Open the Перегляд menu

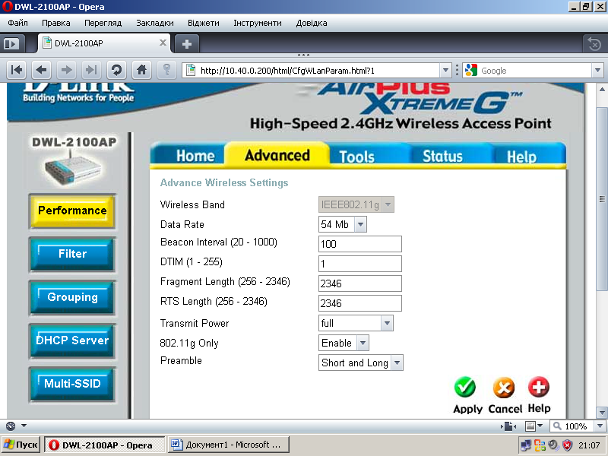pos(103,23)
